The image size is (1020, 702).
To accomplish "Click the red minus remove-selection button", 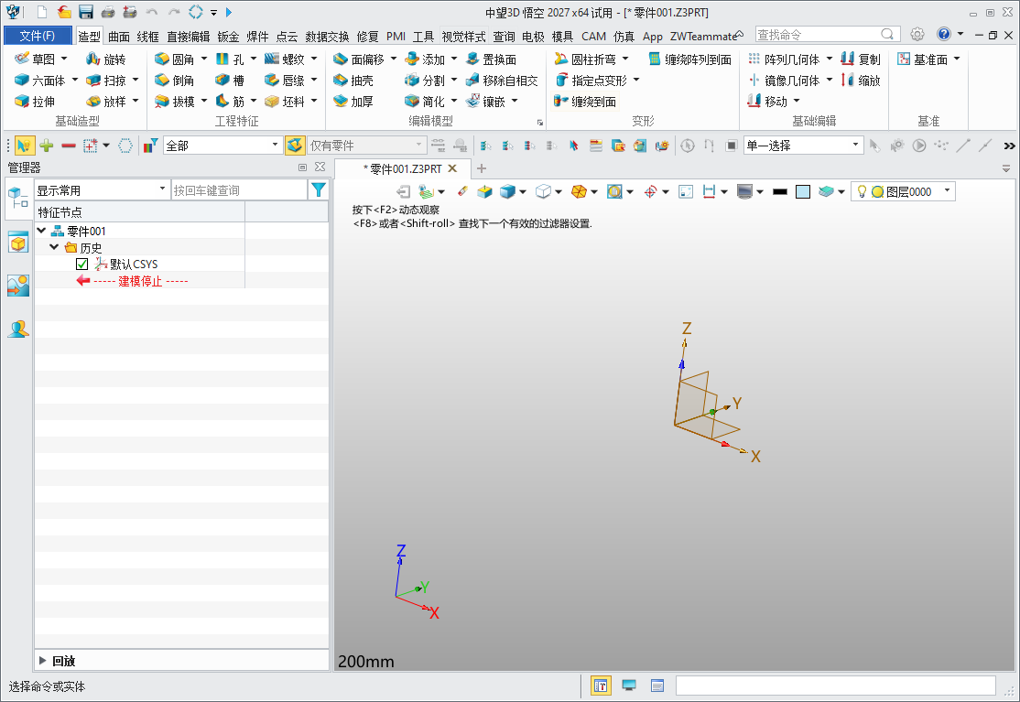I will point(69,146).
